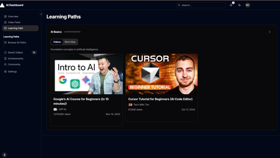
Task: Open the AI Basics three-dot options menu
Action: (x=270, y=32)
